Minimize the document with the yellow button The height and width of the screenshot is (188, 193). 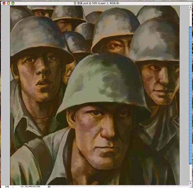tap(8, 3)
